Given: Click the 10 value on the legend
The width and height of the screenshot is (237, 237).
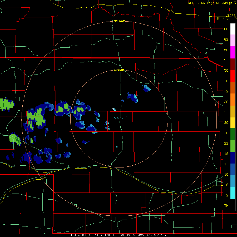Looking at the screenshot, I should click(x=226, y=175).
